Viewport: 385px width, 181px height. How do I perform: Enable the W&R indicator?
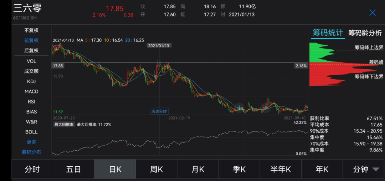tap(31, 122)
